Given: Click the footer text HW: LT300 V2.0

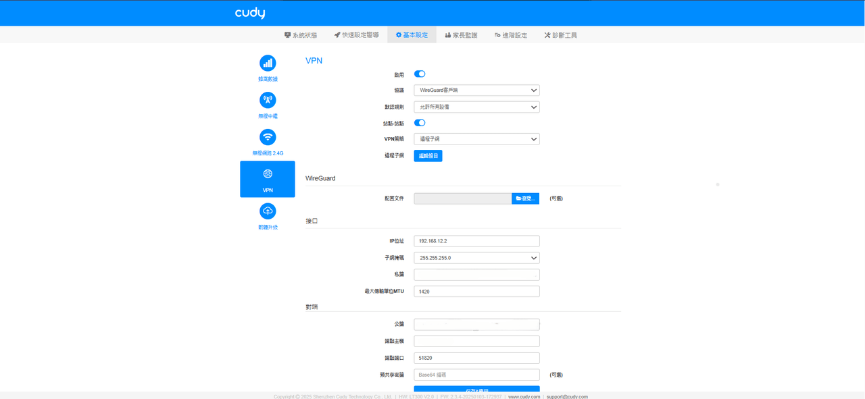Looking at the screenshot, I should coord(417,397).
